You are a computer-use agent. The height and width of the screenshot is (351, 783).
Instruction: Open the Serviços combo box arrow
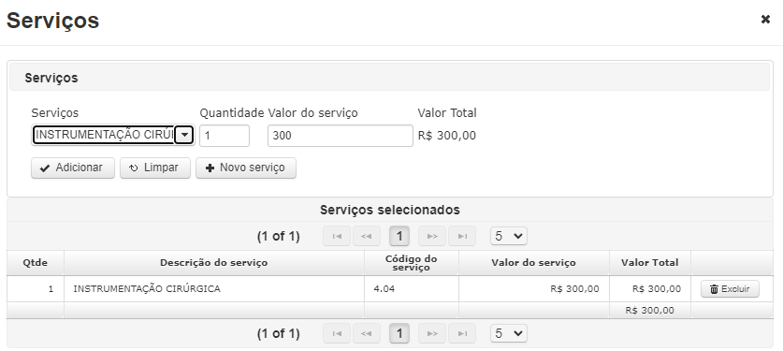[184, 136]
